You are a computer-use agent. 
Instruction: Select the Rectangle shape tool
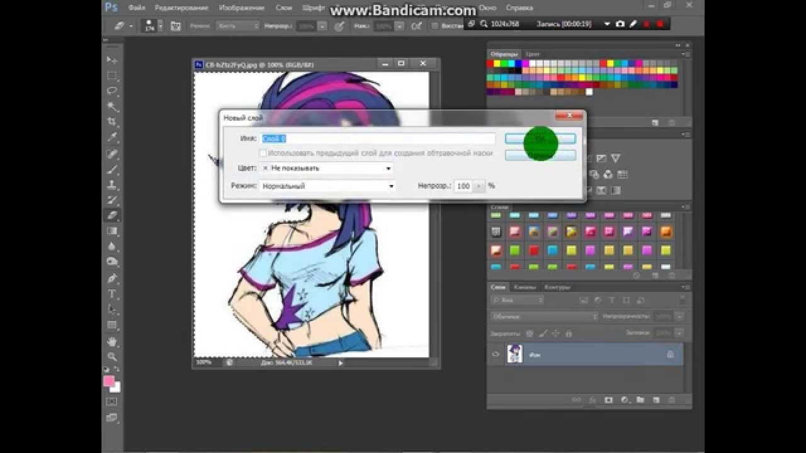112,325
